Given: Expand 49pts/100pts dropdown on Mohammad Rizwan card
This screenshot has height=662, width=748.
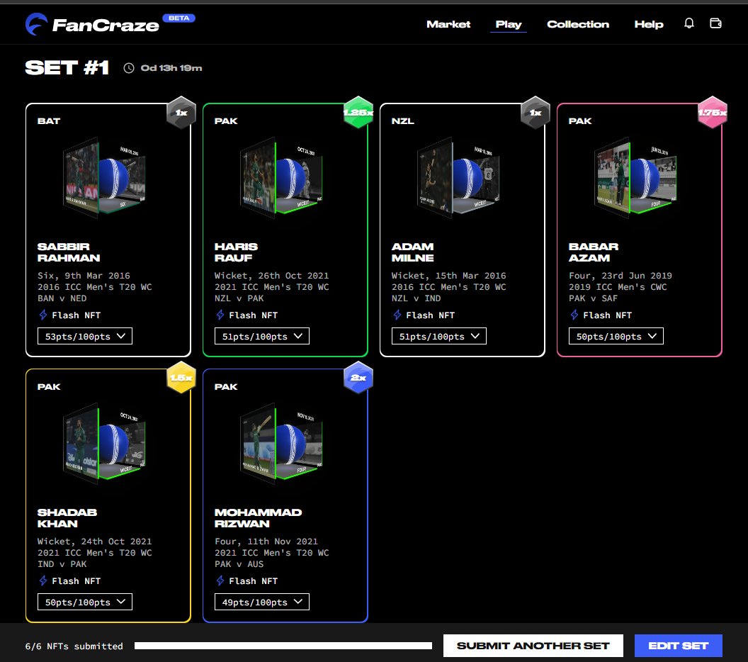Looking at the screenshot, I should point(262,602).
